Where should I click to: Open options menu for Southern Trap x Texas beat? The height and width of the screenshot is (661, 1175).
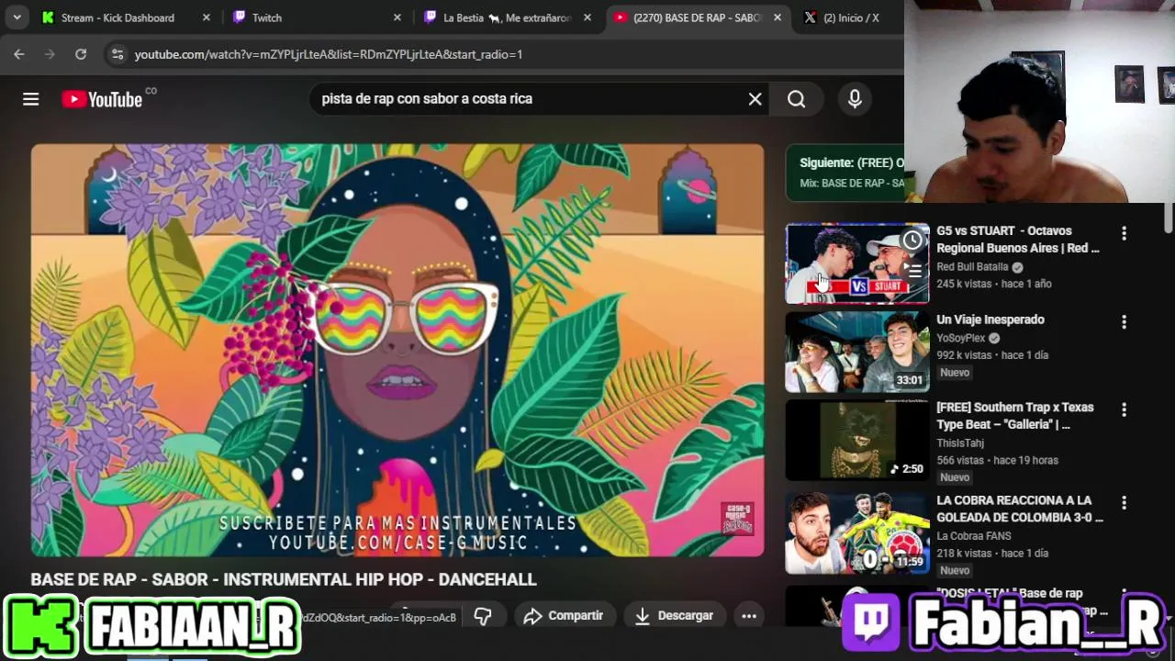coord(1124,409)
